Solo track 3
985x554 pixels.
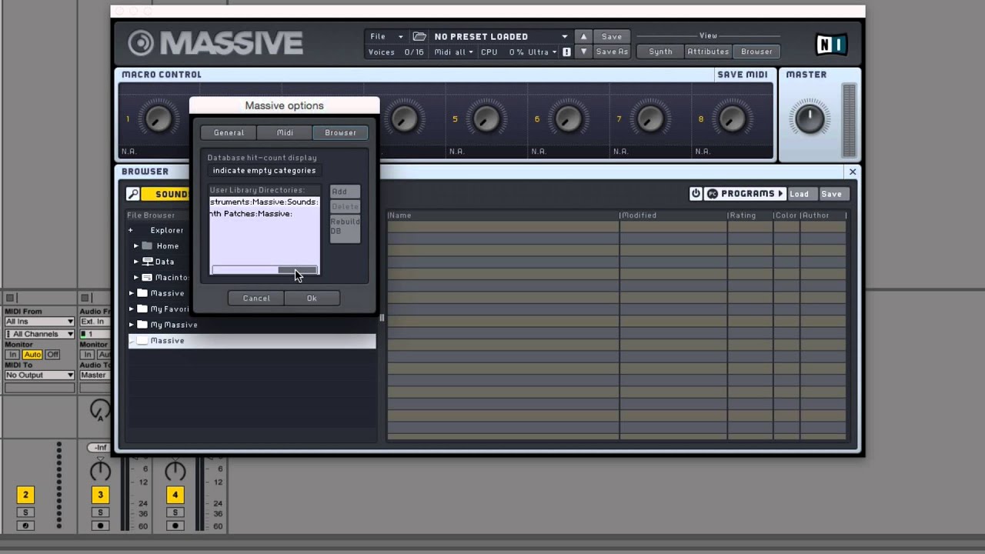point(100,512)
